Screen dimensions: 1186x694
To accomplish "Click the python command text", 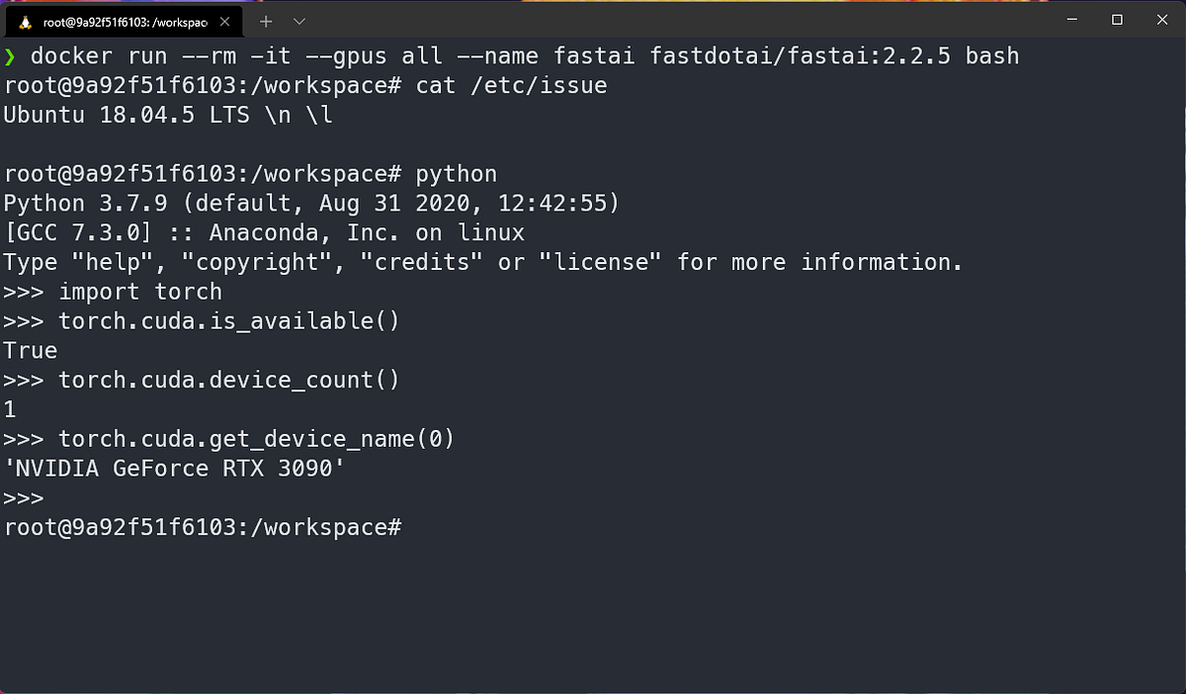I will point(456,173).
